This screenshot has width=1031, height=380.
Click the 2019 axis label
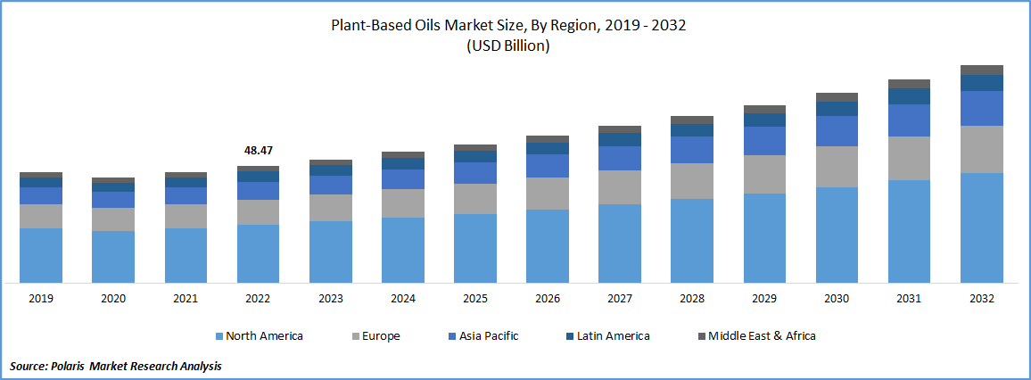pyautogui.click(x=41, y=299)
